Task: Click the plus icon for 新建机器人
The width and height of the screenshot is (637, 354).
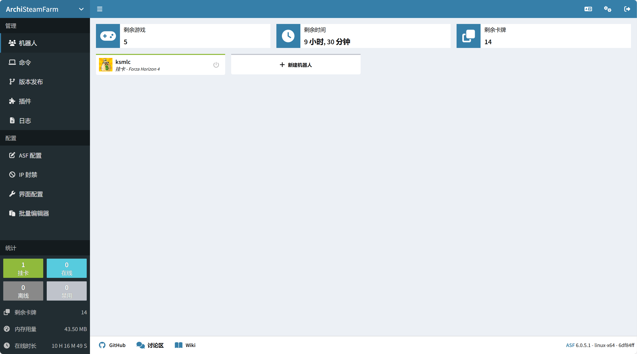Action: click(282, 65)
